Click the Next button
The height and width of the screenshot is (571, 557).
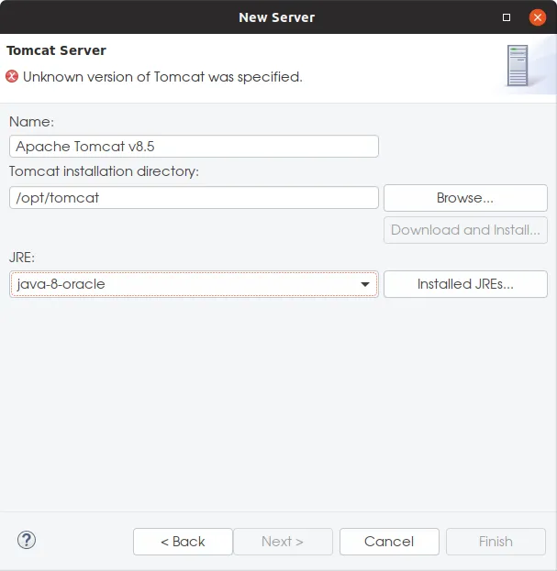click(283, 542)
